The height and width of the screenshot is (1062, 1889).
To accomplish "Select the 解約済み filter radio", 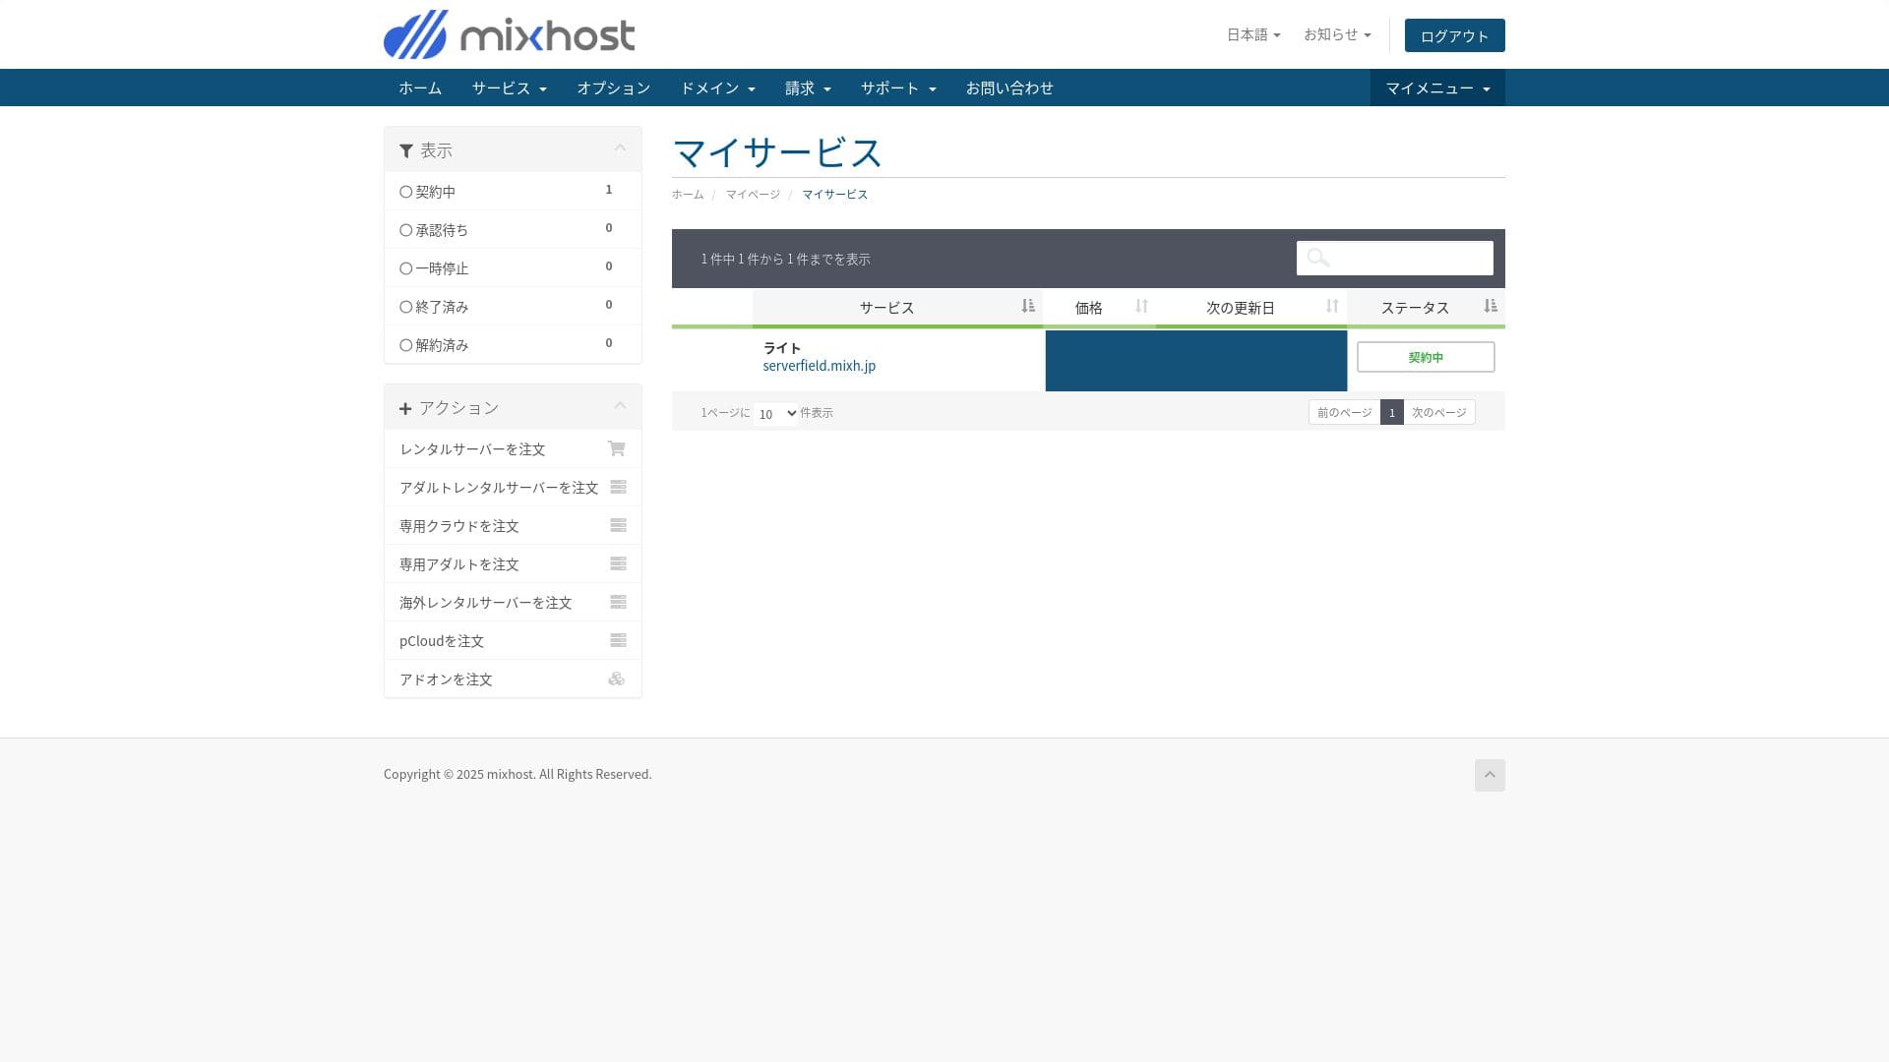I will pos(405,345).
